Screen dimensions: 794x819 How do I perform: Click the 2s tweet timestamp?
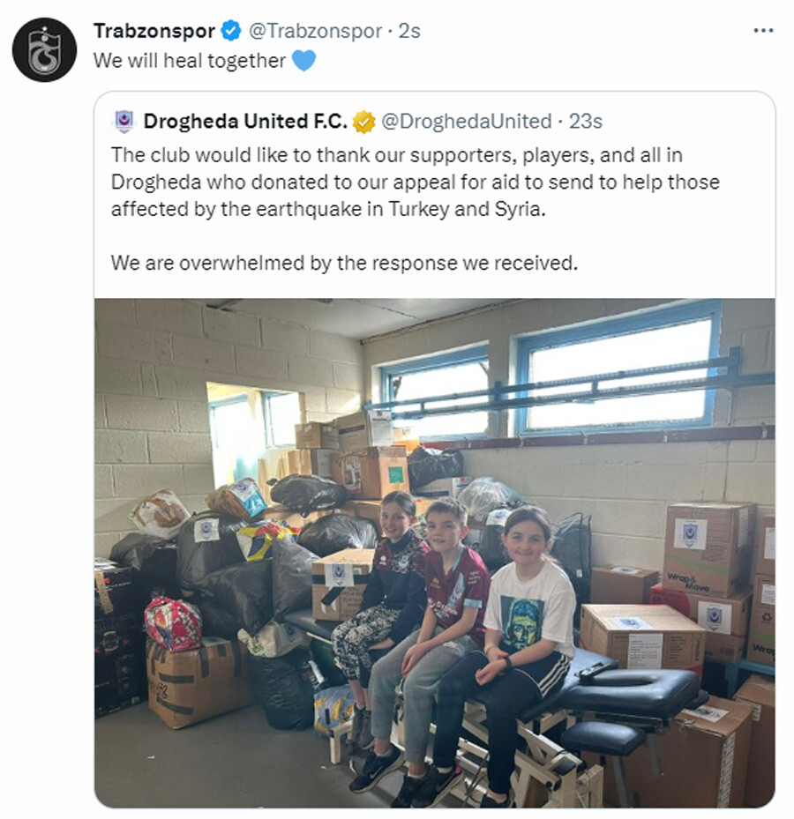pyautogui.click(x=409, y=31)
